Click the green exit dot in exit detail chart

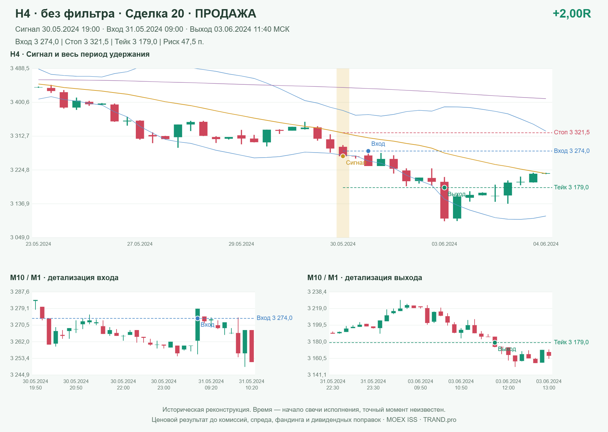495,343
